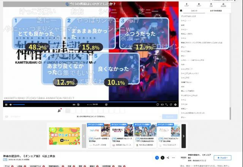Screen dimensions: 243x167
Task: Open the 神椿市建設中。 channel name link
Action: pos(199,156)
